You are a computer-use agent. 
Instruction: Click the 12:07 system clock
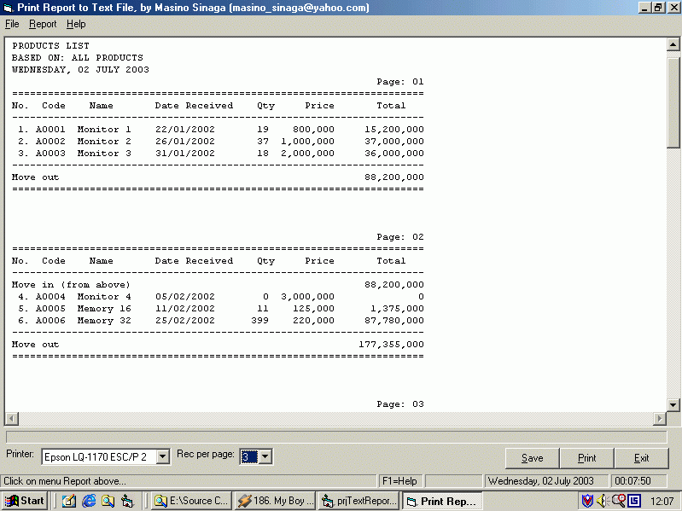[662, 501]
